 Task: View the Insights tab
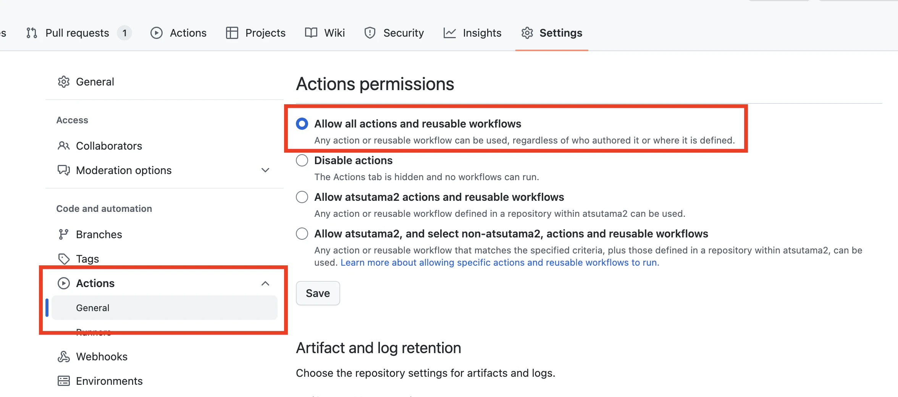(473, 33)
